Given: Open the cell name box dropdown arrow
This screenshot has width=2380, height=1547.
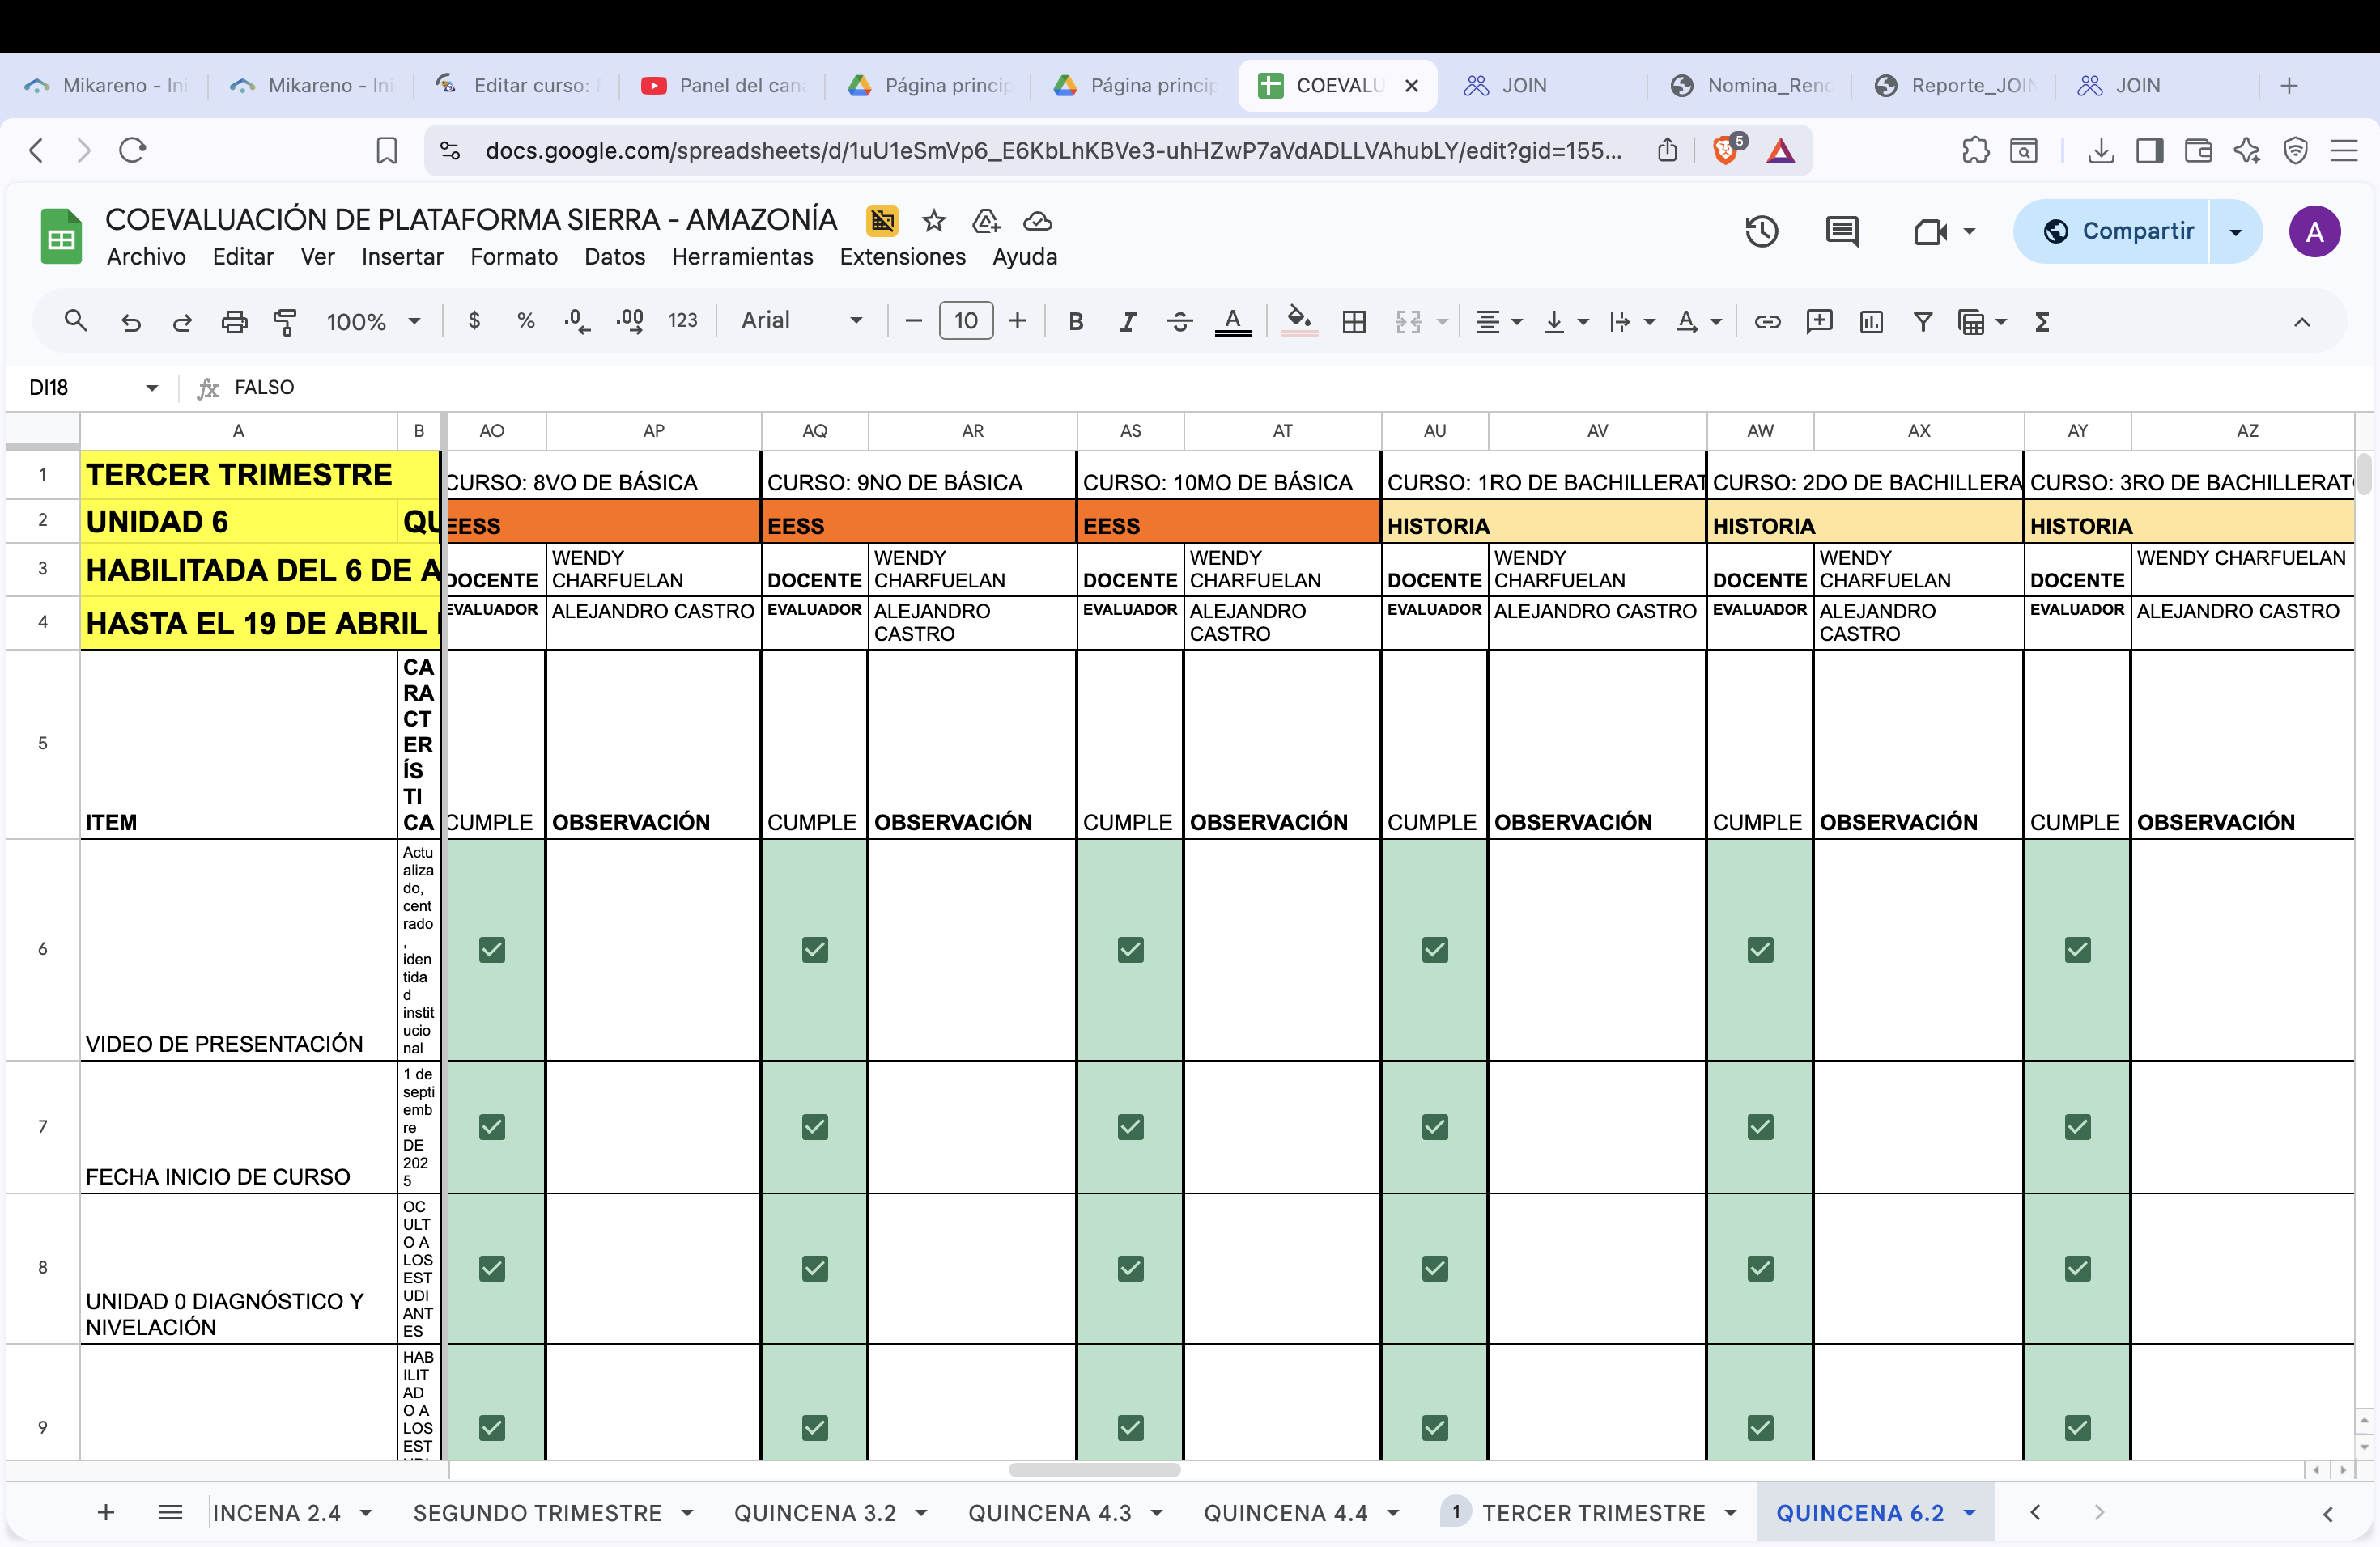Looking at the screenshot, I should 152,388.
